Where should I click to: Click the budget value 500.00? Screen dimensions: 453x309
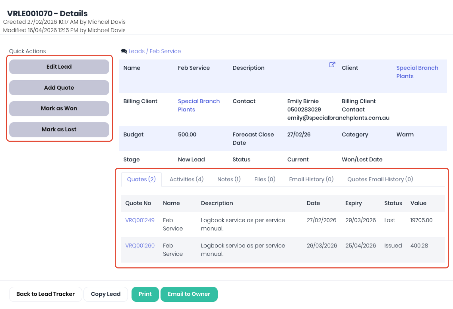(x=187, y=134)
